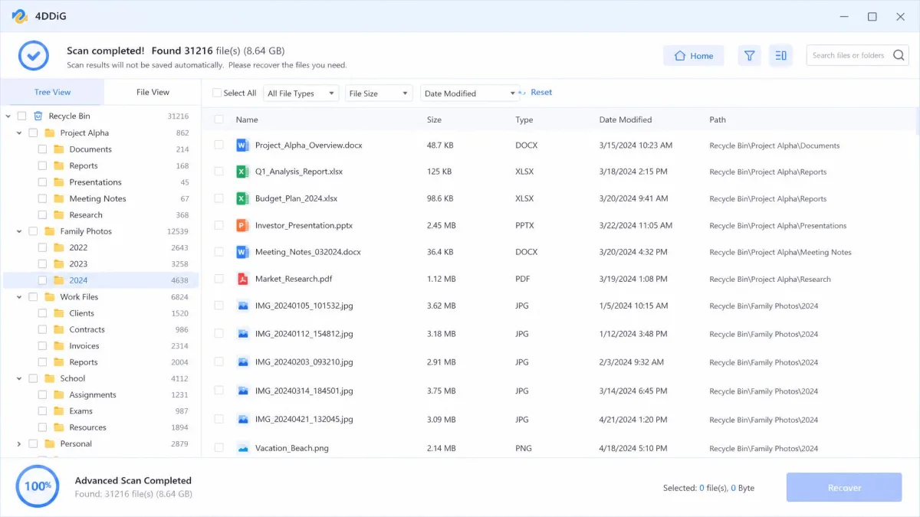Tick the Documents folder checkbox

[42, 149]
